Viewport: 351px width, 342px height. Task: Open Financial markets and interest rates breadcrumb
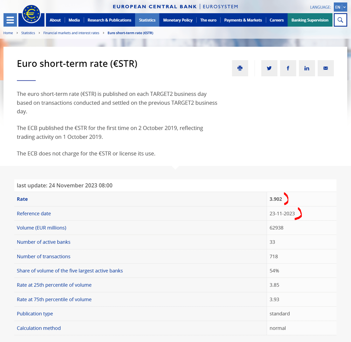pos(71,33)
